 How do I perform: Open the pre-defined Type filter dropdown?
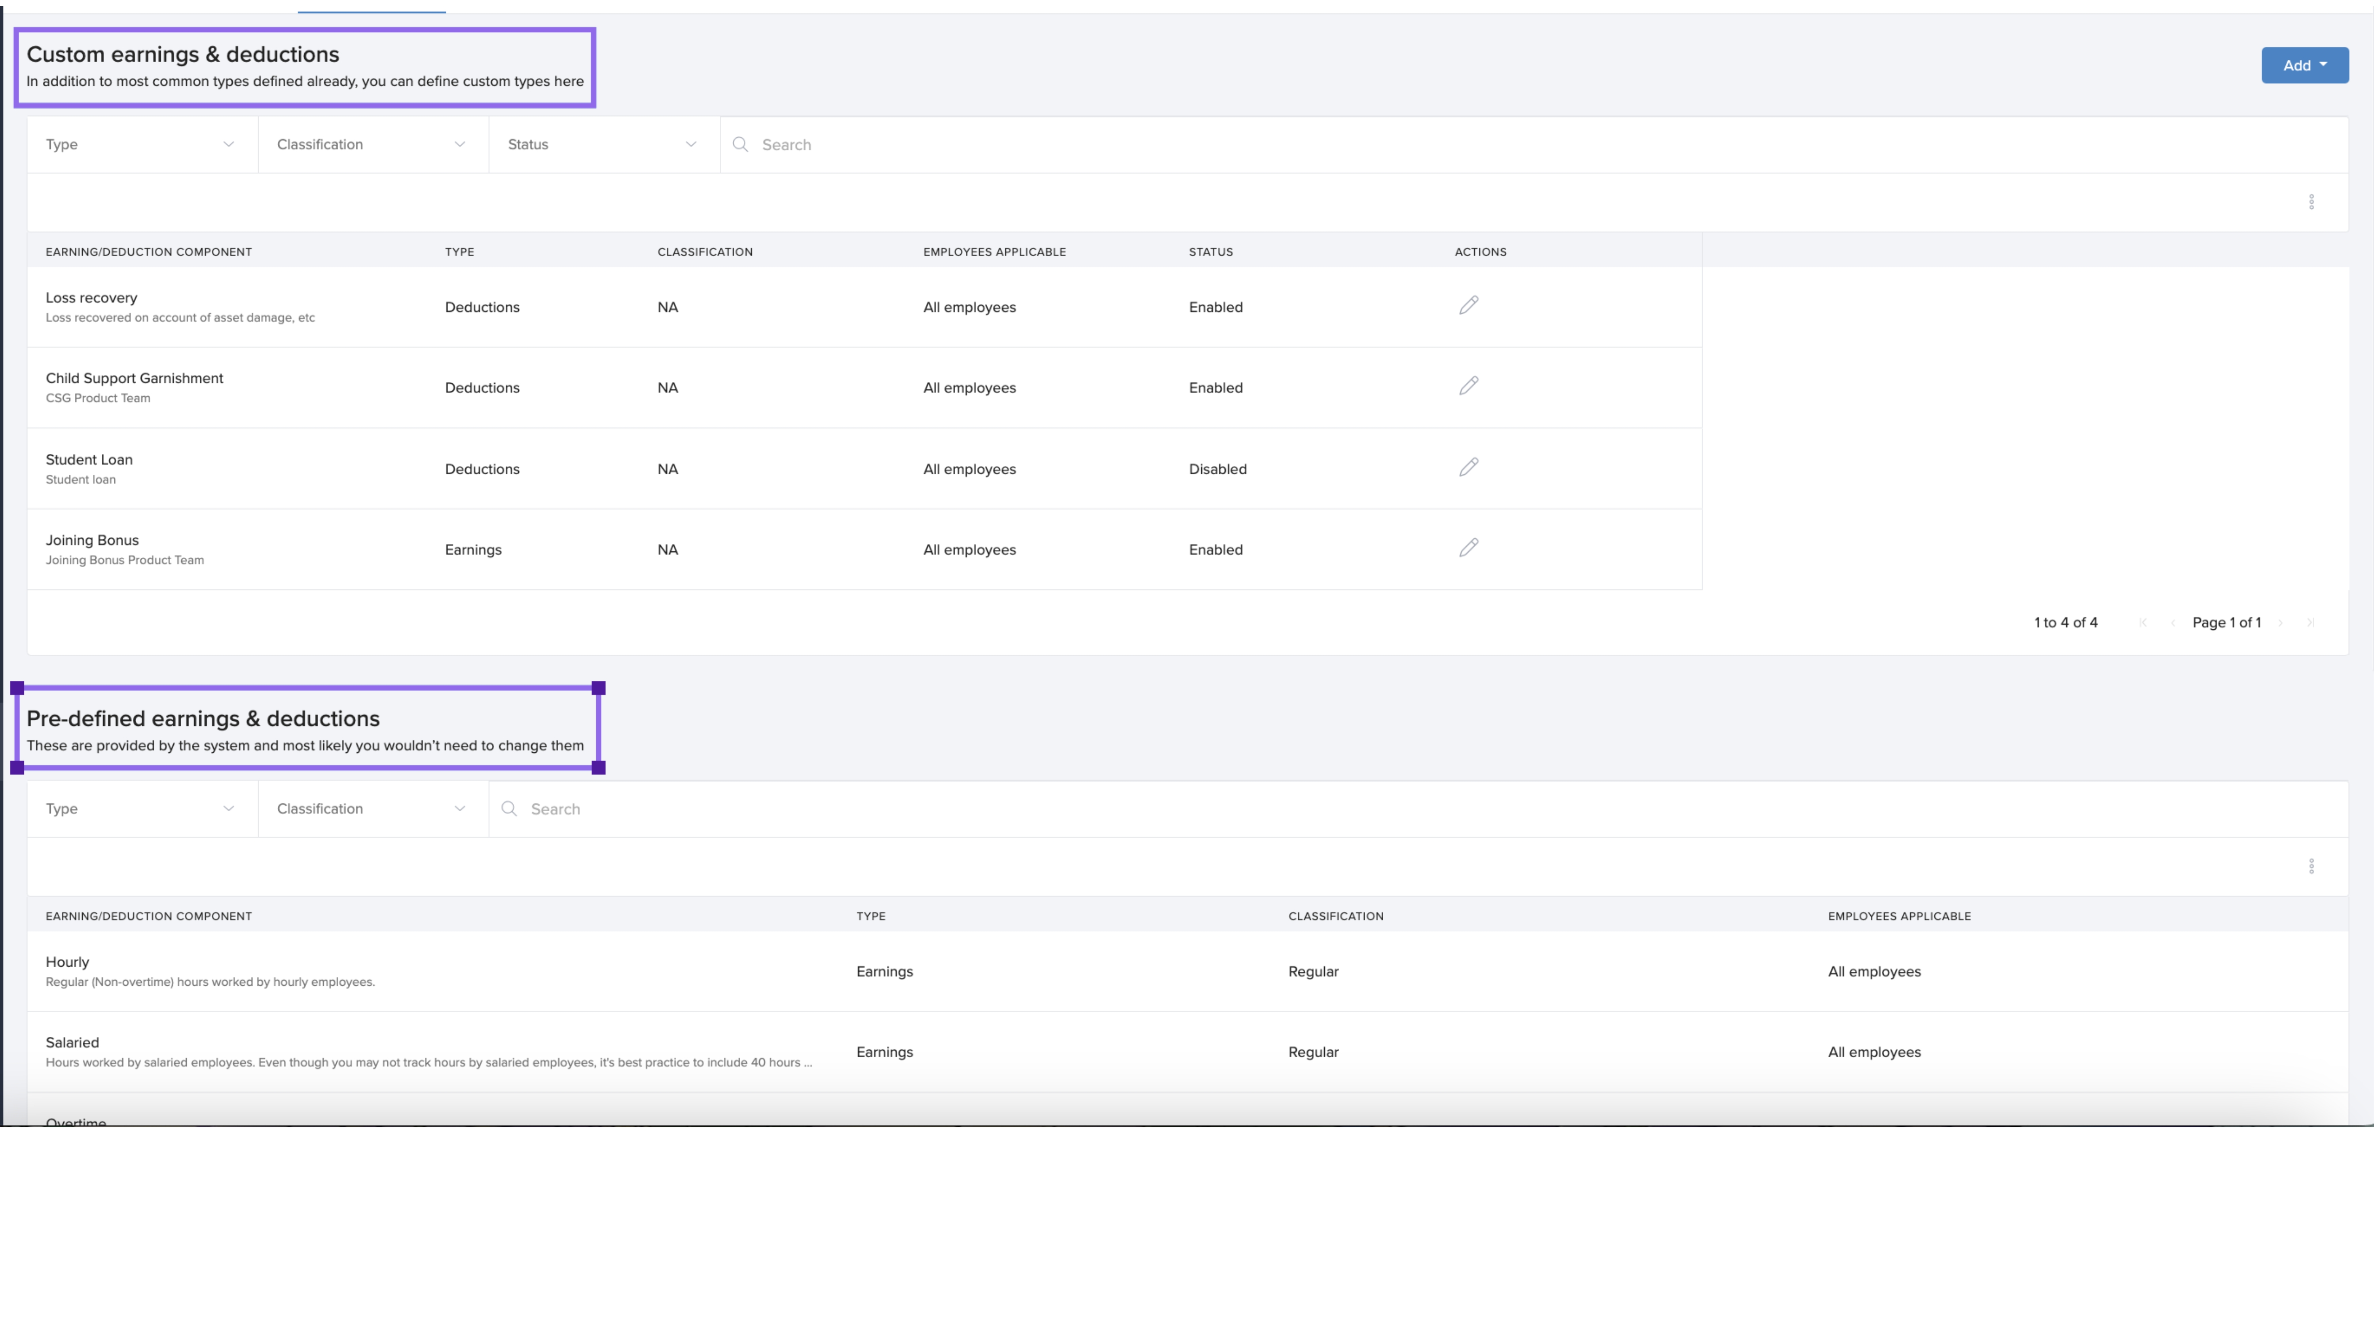click(142, 809)
